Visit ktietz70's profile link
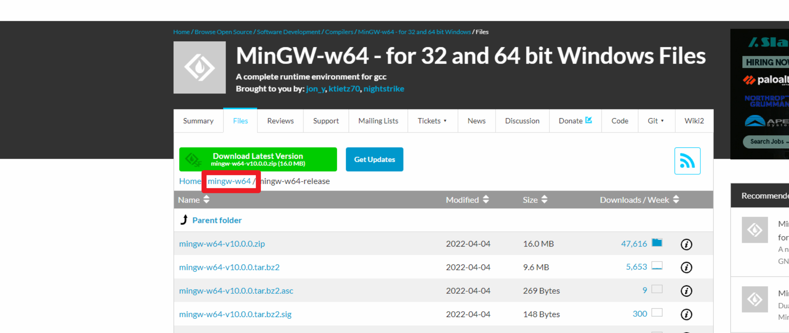 pyautogui.click(x=344, y=89)
